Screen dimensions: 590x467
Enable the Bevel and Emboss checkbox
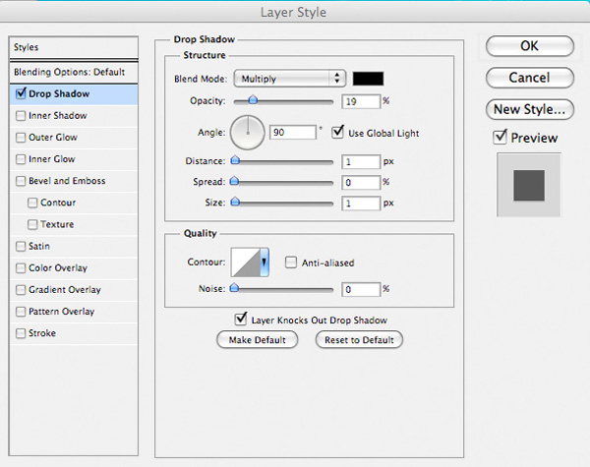pos(21,181)
